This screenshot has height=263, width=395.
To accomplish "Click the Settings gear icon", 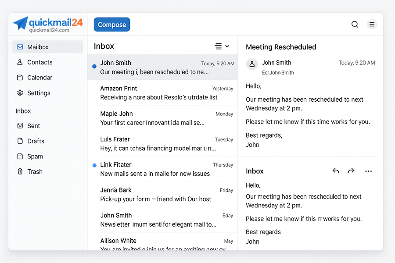I will click(x=20, y=93).
